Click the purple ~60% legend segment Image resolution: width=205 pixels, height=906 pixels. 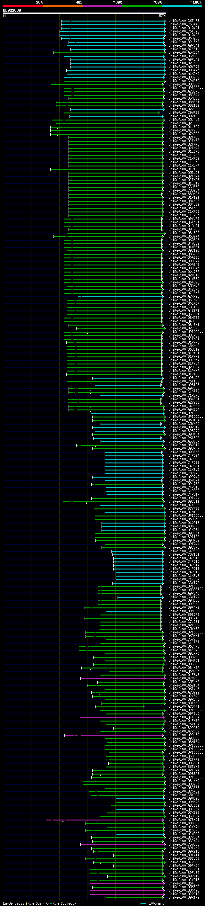click(x=103, y=6)
